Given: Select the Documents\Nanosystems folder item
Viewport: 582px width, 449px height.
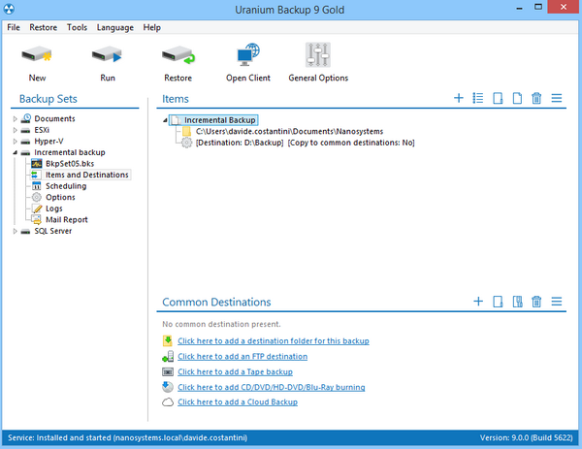Looking at the screenshot, I should click(x=289, y=131).
